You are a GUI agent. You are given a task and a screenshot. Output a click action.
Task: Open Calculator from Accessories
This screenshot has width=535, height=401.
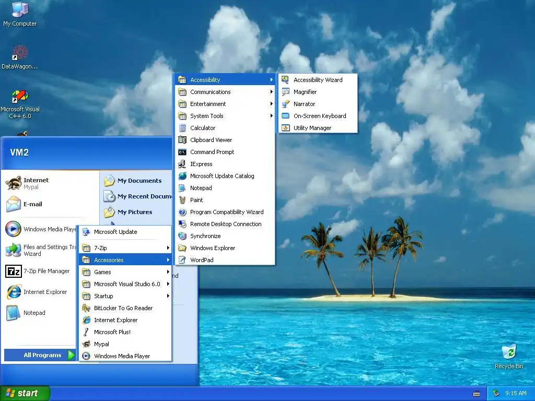coord(225,128)
